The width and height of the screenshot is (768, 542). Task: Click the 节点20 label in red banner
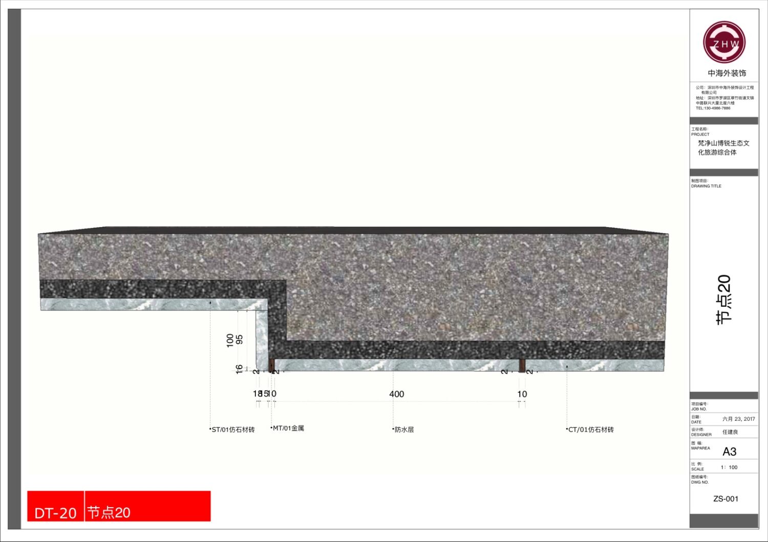tap(109, 512)
